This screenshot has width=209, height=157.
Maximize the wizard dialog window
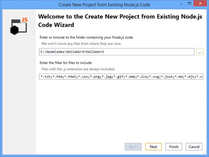190,3
